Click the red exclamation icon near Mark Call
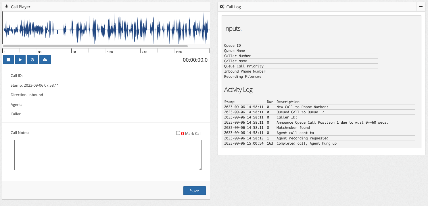 point(182,133)
